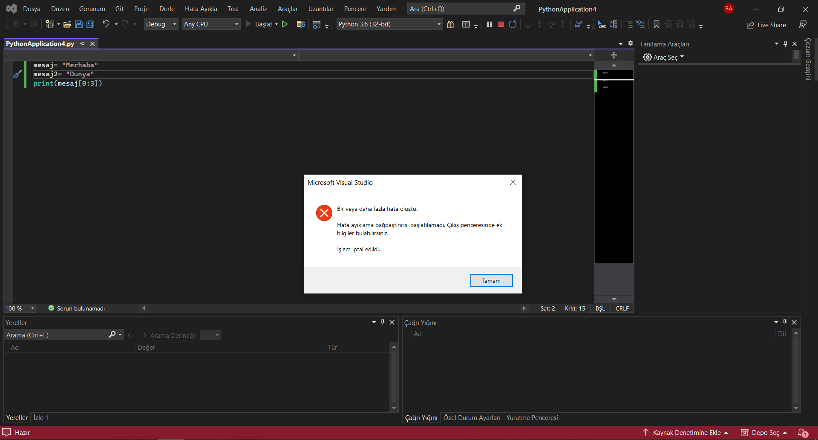Close the Tanılama Araçları panel

[795, 44]
